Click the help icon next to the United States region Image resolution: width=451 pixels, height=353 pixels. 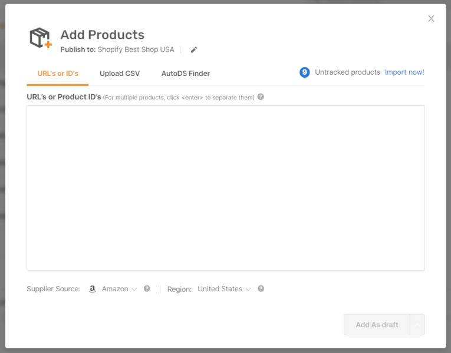261,288
